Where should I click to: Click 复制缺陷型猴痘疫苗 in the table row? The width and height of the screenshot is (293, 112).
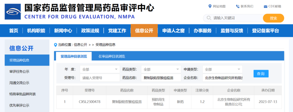[x=127, y=102]
